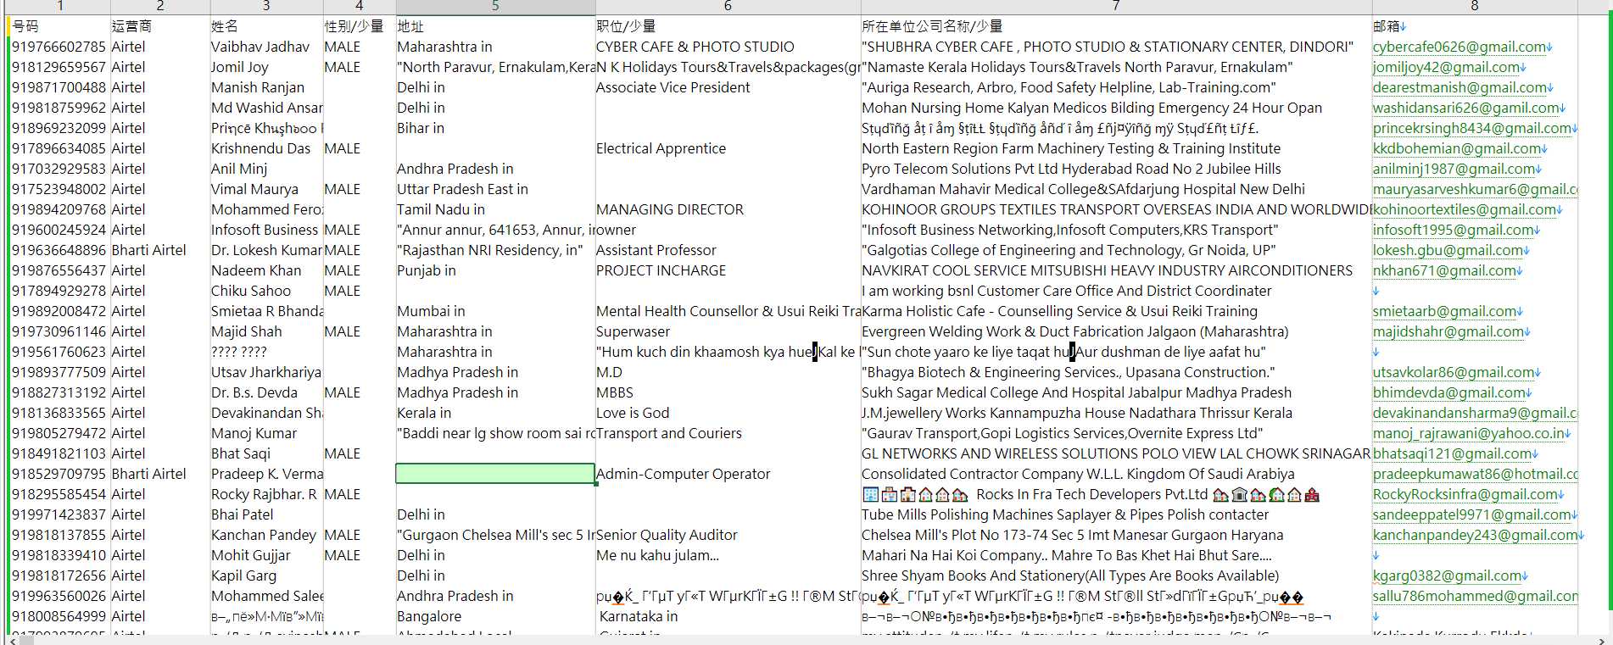
Task: Select Bharti Airtel in Dr. Lokesh Kumar row
Action: tap(149, 250)
